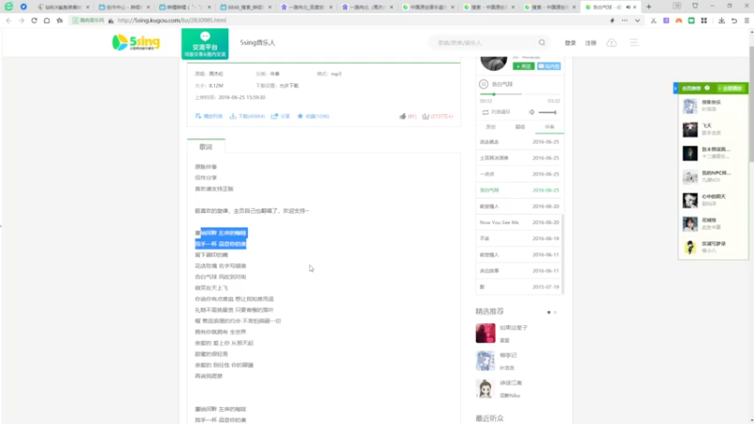Click the help question icon in recommendation panel
This screenshot has height=424, width=754.
pos(707,88)
